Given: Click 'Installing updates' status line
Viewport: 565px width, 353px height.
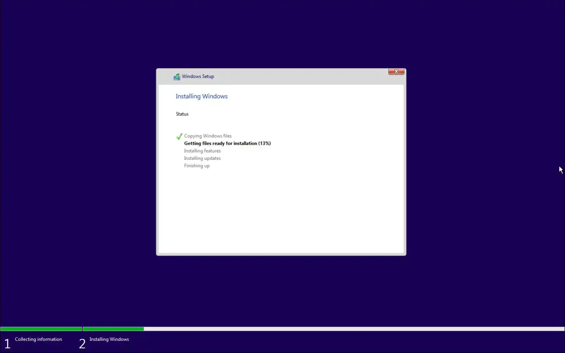Looking at the screenshot, I should [202, 158].
